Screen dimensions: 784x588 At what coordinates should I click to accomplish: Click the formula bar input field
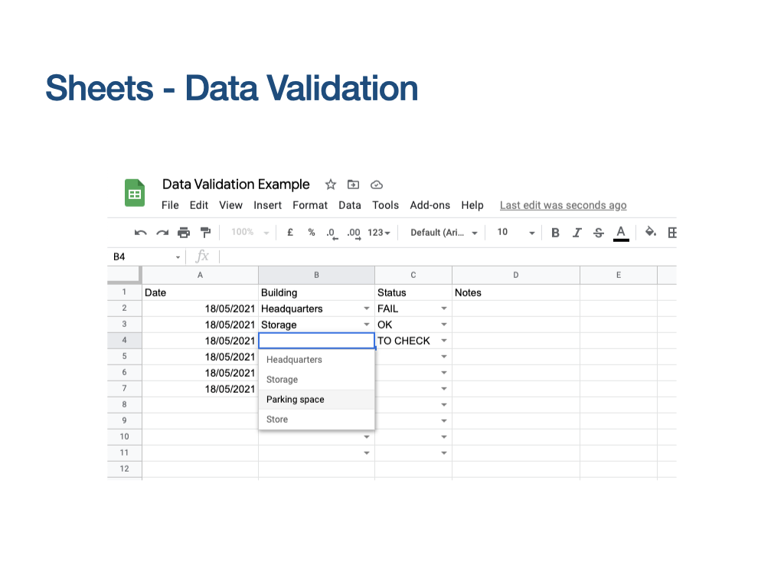444,256
